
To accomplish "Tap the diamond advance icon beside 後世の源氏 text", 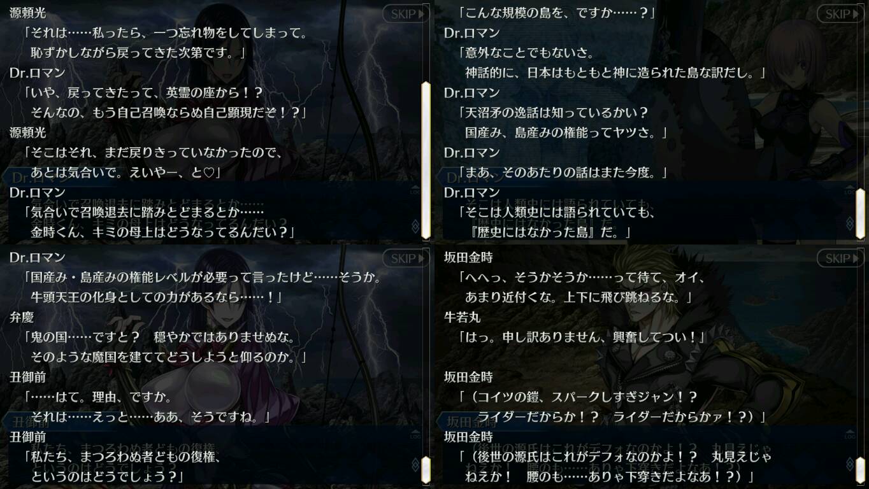I will 849,465.
